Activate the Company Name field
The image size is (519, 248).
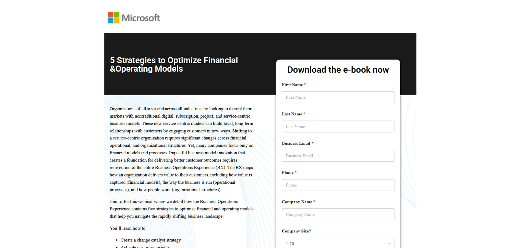click(338, 214)
